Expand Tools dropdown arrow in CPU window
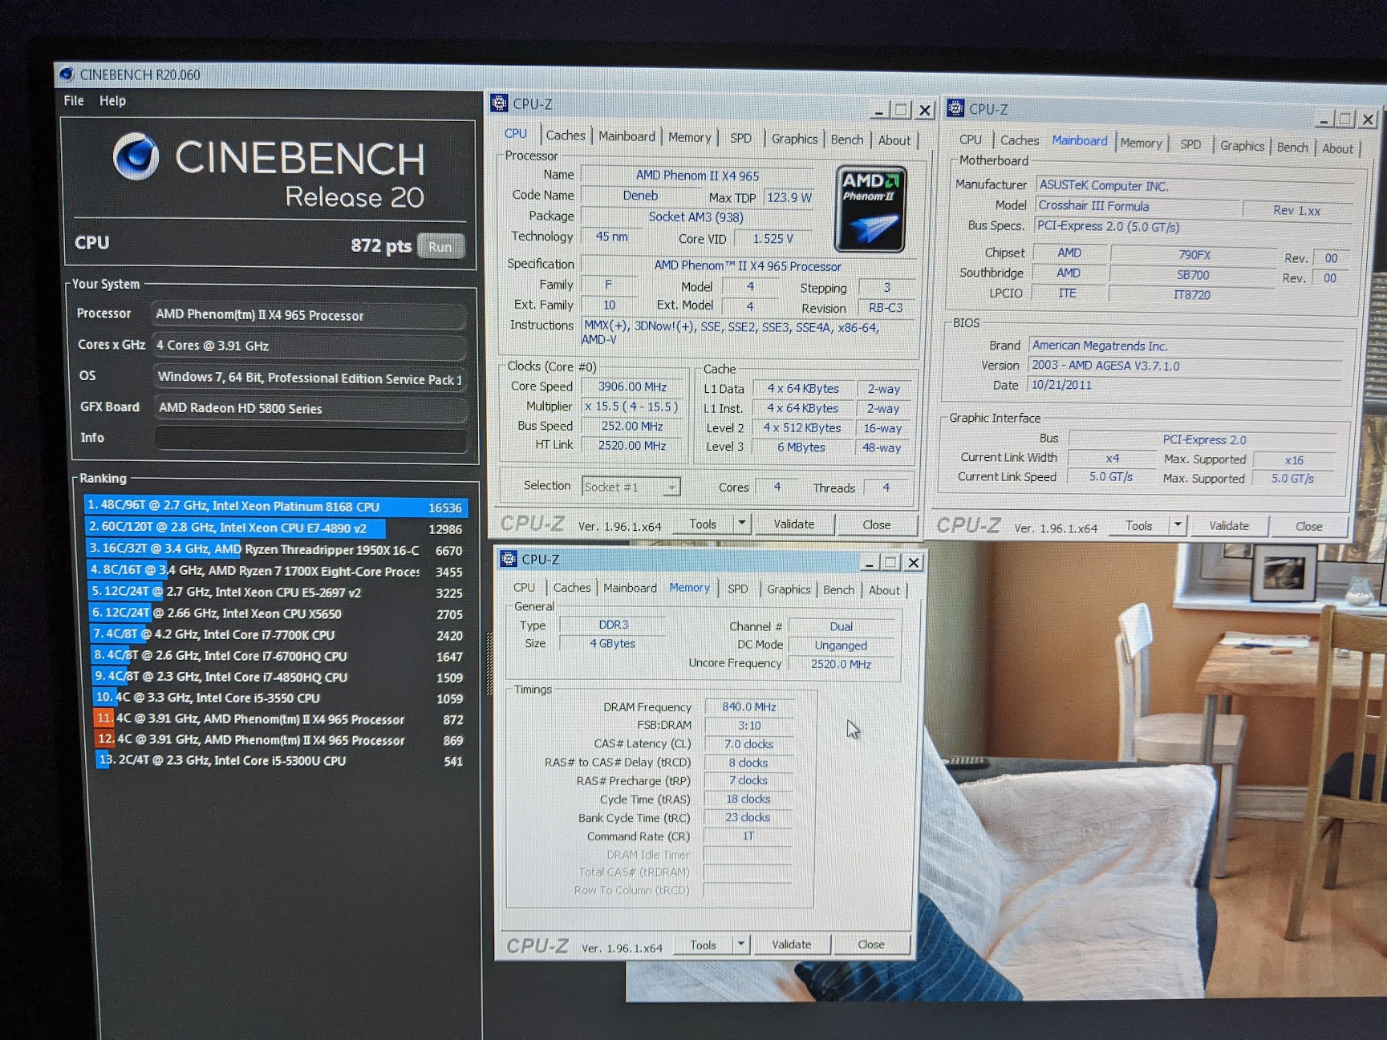 (742, 524)
